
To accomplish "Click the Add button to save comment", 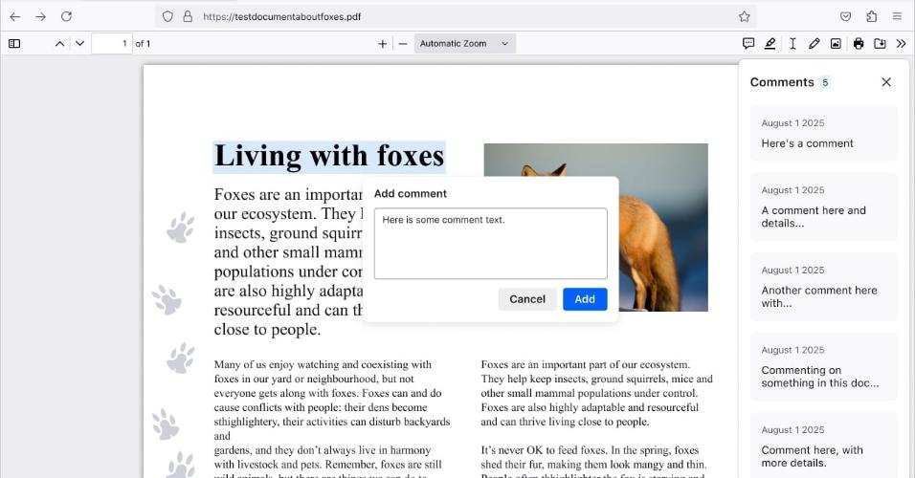I will (x=585, y=299).
